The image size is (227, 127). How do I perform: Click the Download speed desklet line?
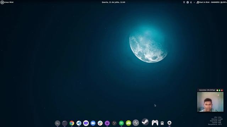click(x=215, y=121)
